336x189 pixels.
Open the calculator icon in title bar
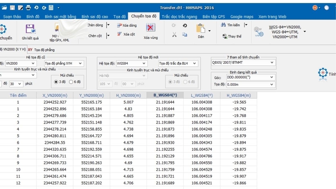51,8
